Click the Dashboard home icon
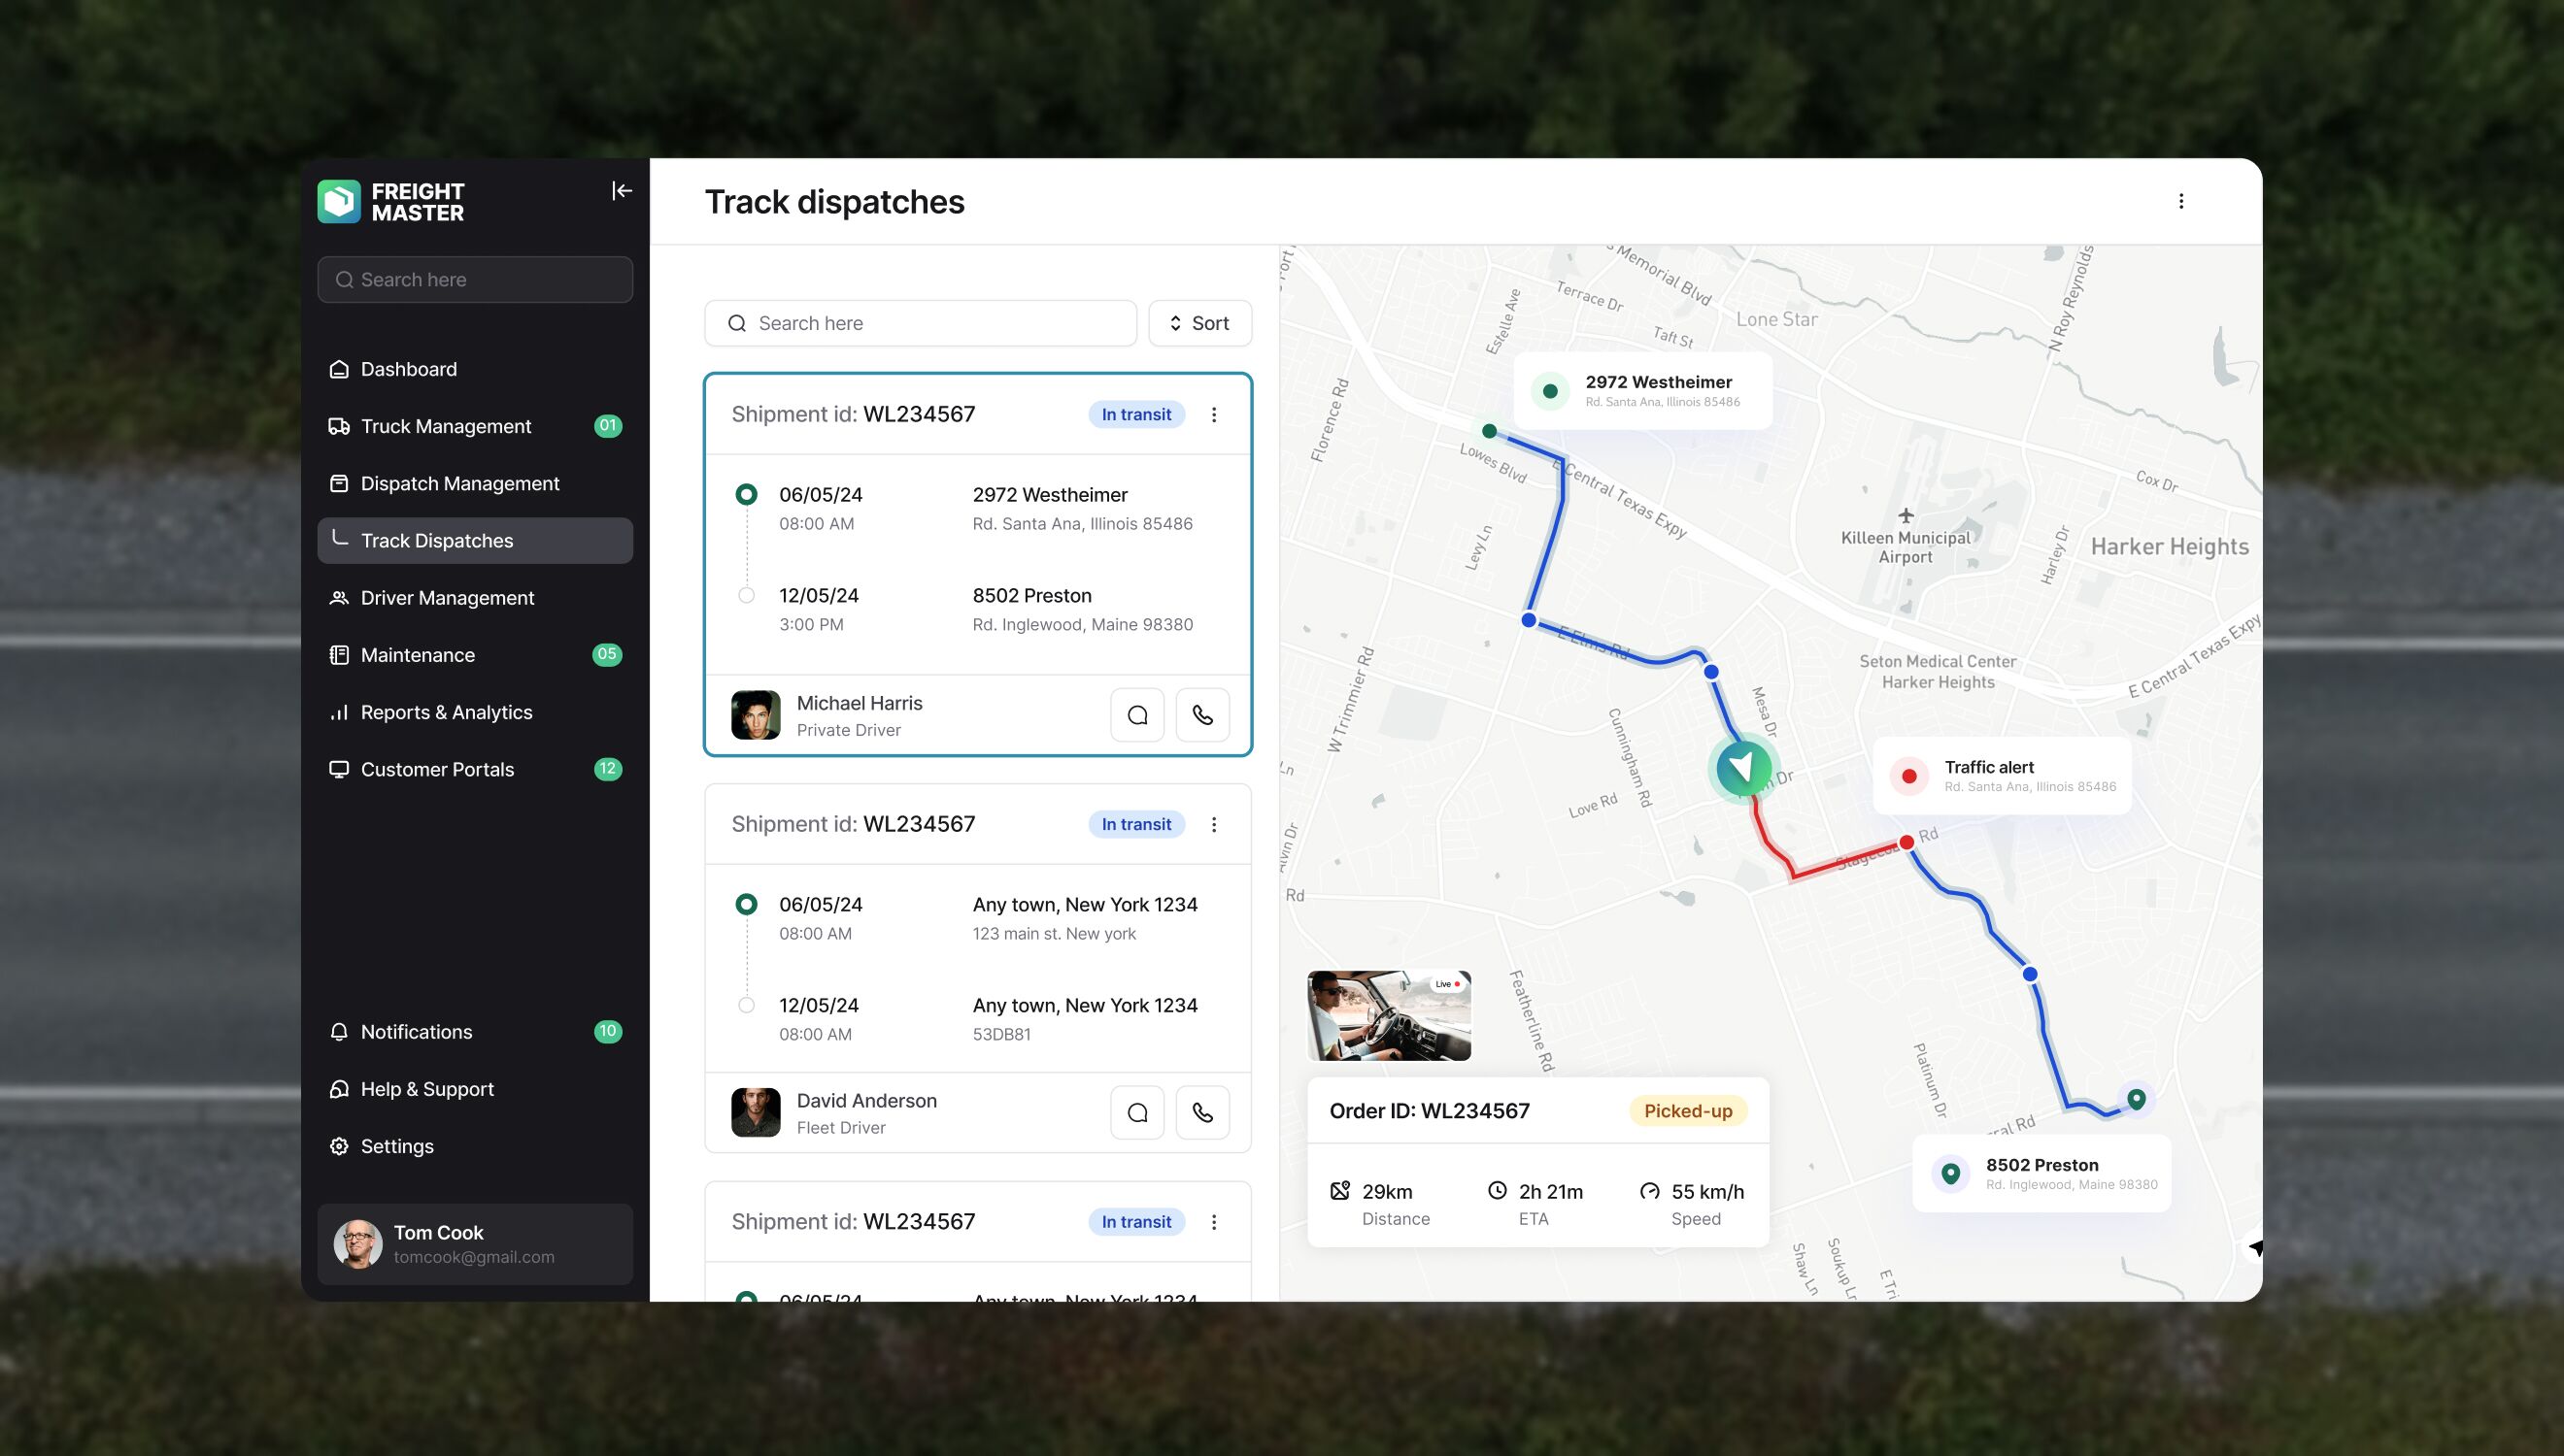Image resolution: width=2564 pixels, height=1456 pixels. (x=339, y=369)
